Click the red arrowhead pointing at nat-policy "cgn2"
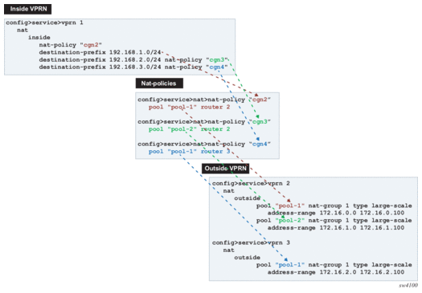Screen dimensions: 422x293 [256, 95]
